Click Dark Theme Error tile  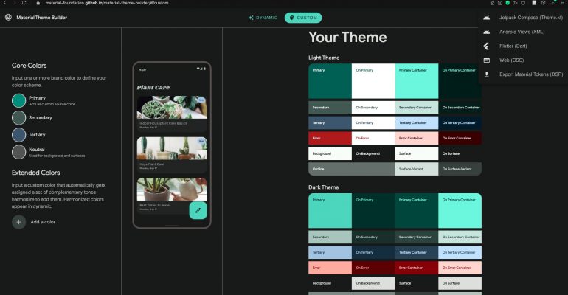click(330, 268)
